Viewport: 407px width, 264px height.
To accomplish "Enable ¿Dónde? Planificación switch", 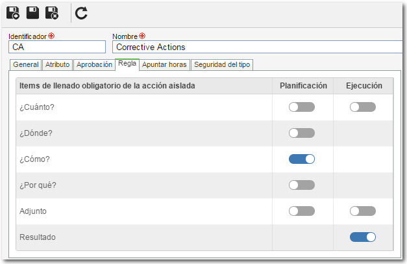I will click(x=302, y=133).
